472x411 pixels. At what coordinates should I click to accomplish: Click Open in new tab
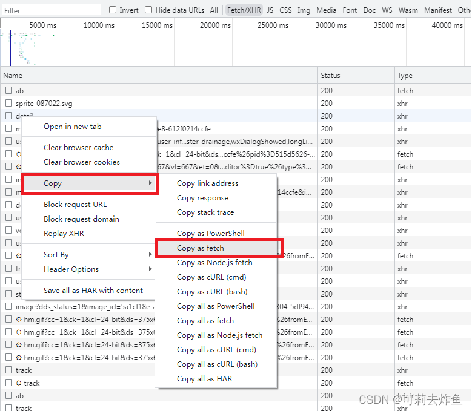click(72, 127)
